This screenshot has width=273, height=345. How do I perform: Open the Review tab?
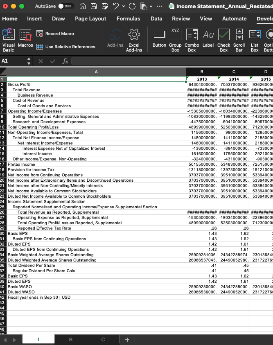[181, 19]
